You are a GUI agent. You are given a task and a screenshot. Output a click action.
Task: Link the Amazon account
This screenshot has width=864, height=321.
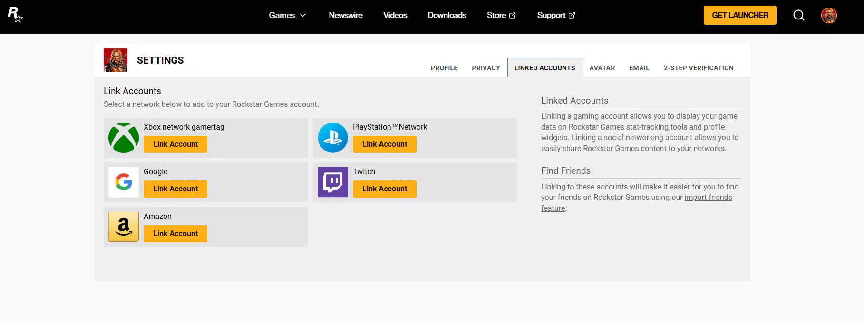[175, 234]
